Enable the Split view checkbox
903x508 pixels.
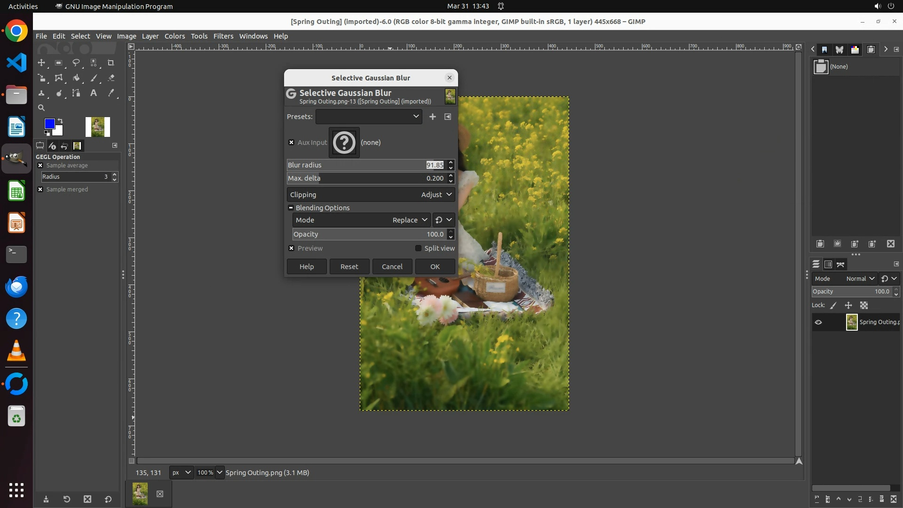click(418, 248)
